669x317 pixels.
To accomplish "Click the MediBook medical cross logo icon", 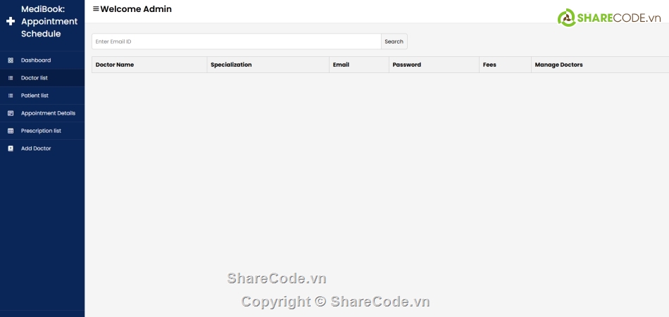I will click(10, 22).
